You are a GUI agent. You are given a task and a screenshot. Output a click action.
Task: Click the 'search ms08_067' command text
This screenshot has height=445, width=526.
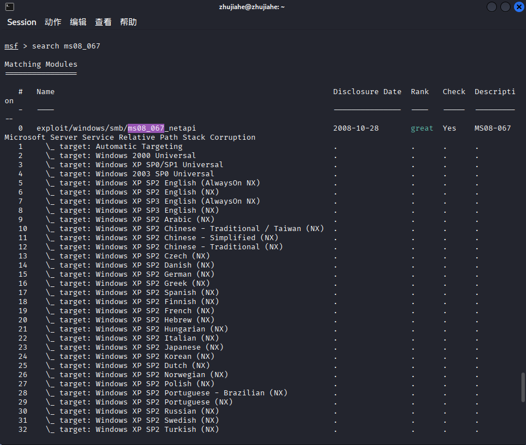[x=66, y=46]
